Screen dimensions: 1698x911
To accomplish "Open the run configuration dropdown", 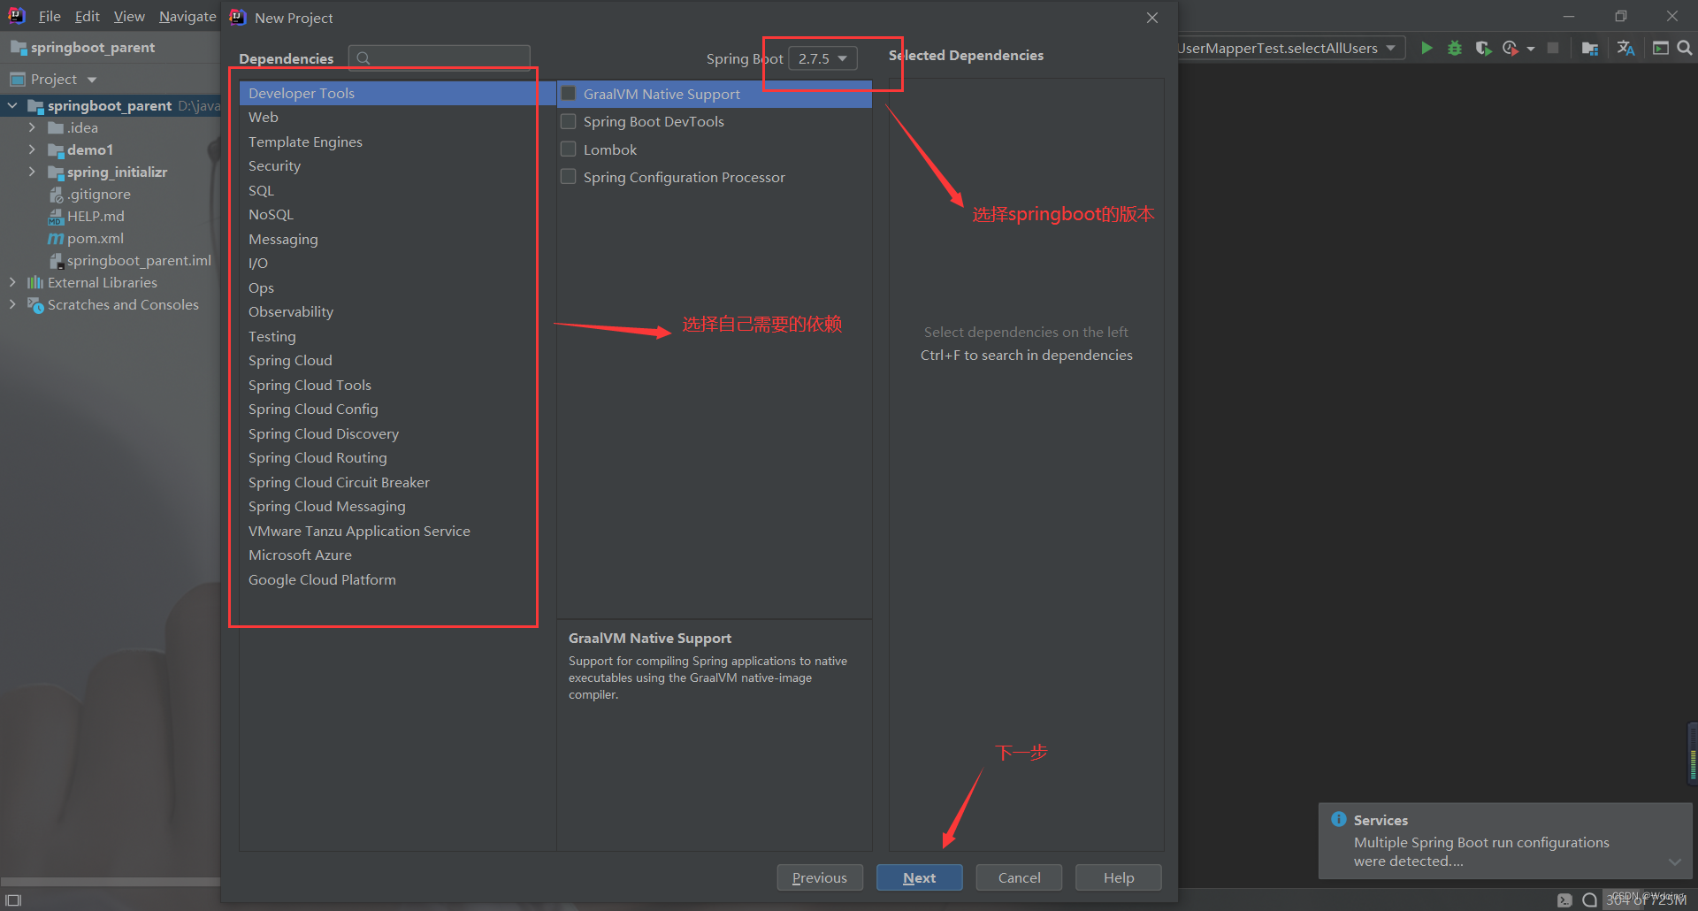I will [1391, 48].
